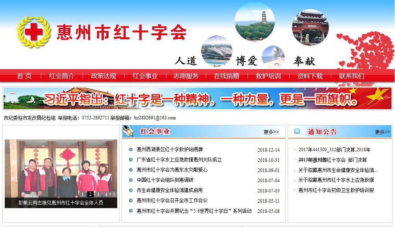Click the circular stadium photo in header
395x227 pixels.
(217, 51)
